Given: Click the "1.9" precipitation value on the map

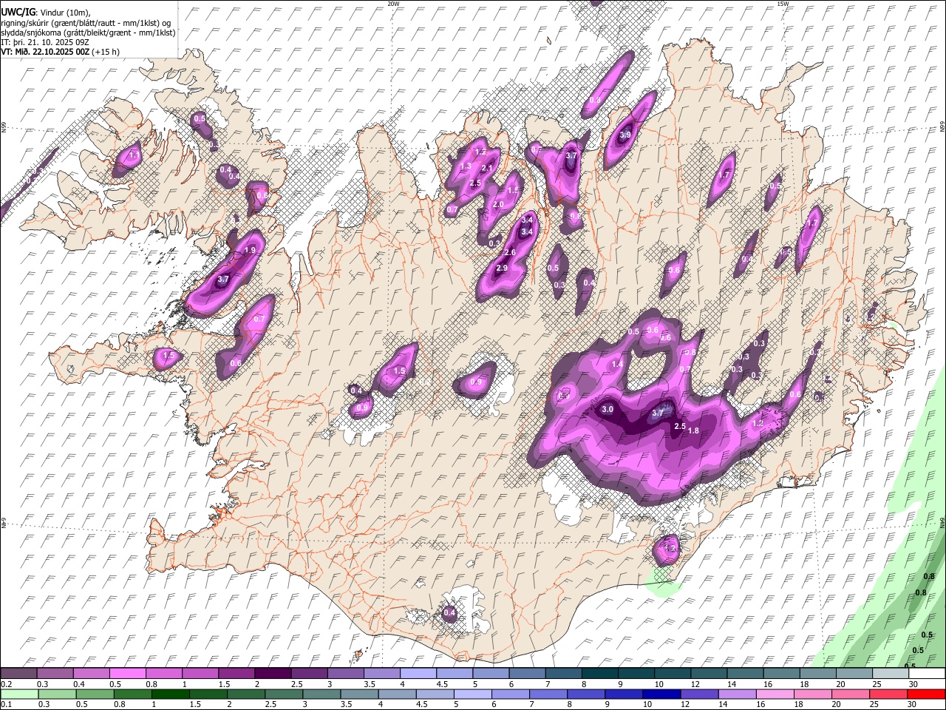Looking at the screenshot, I should pyautogui.click(x=250, y=250).
